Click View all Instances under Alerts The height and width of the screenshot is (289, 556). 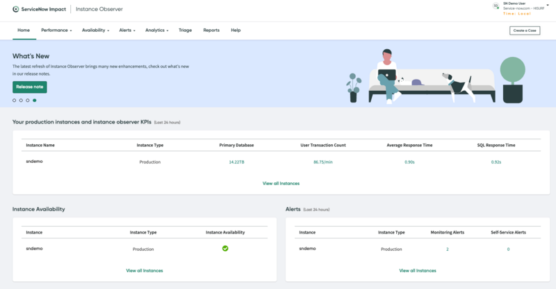point(418,270)
